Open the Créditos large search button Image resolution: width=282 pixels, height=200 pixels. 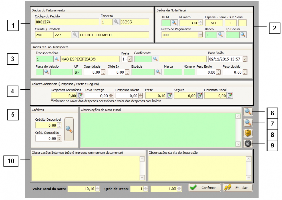tap(69, 129)
